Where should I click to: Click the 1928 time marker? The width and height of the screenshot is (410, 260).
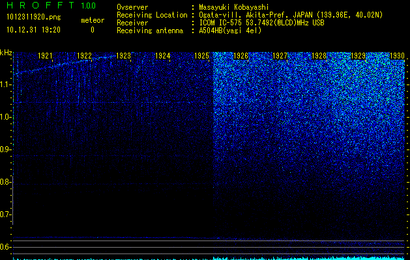(x=319, y=56)
